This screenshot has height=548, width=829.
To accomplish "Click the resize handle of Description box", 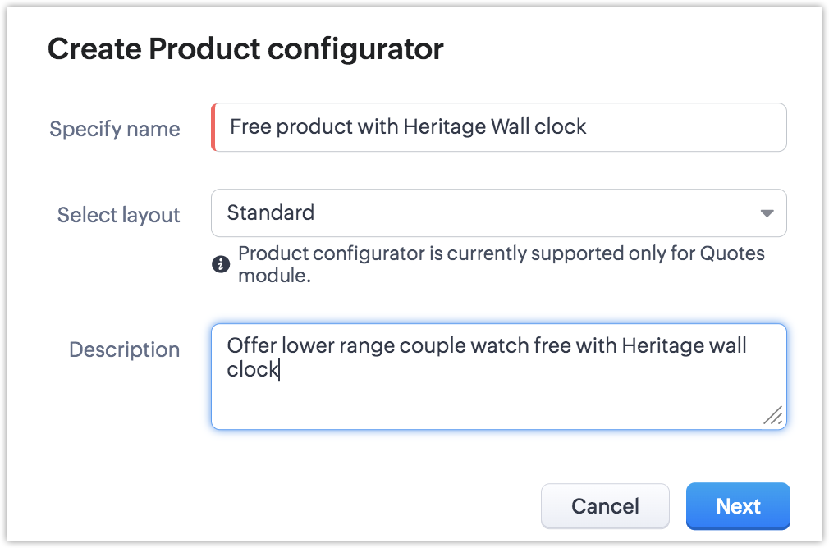I will tap(772, 416).
